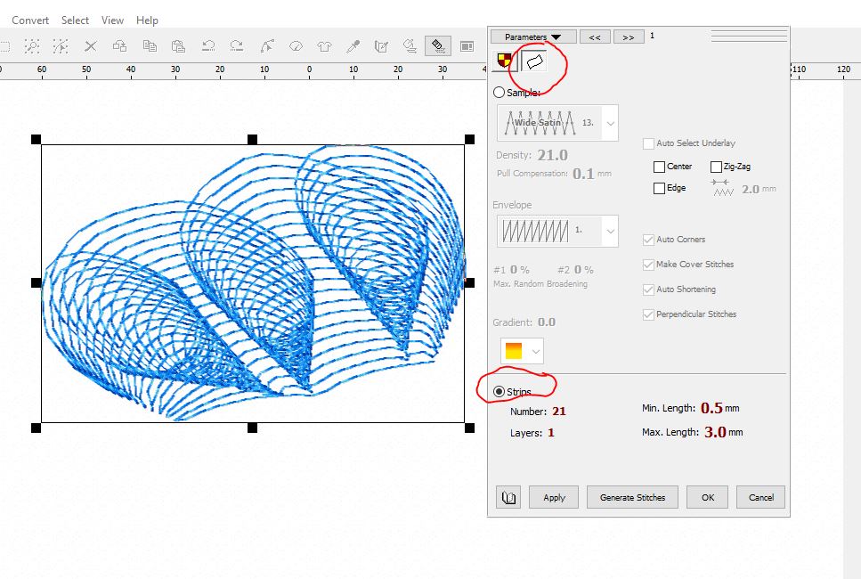Enable the Zig-Zag underlay checkbox
Image resolution: width=861 pixels, height=579 pixels.
click(716, 167)
